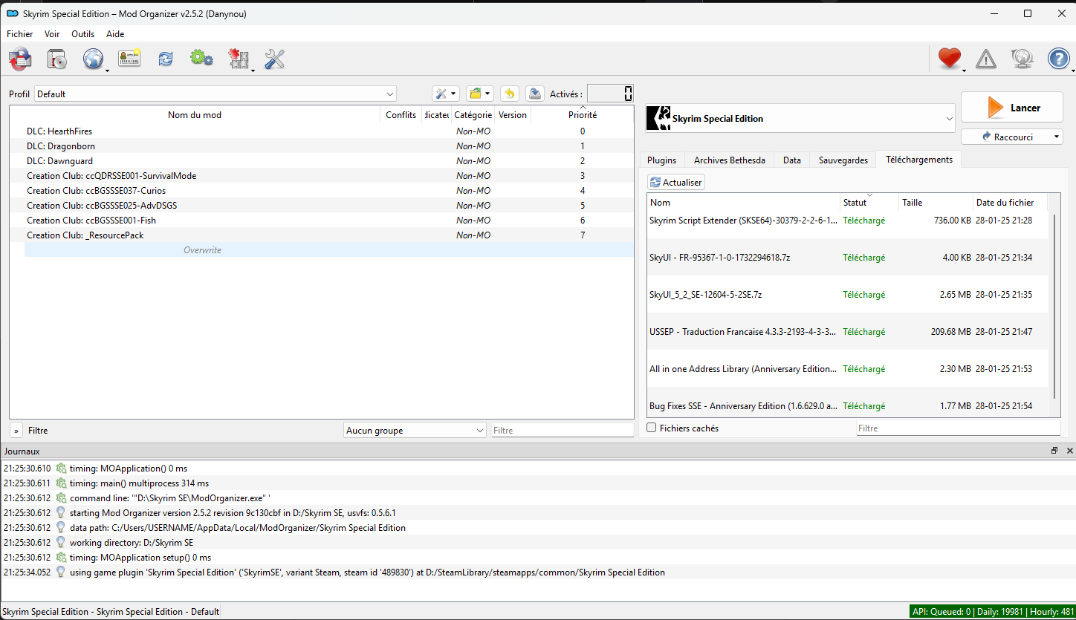Screen dimensions: 1076x620
Task: Click the Actualiser button
Action: (x=675, y=182)
